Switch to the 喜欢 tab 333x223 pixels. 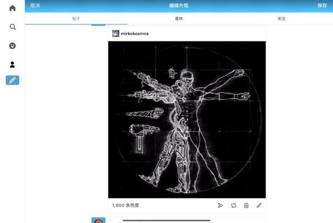pos(179,19)
